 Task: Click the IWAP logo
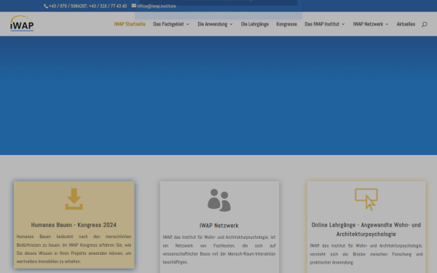(x=22, y=23)
